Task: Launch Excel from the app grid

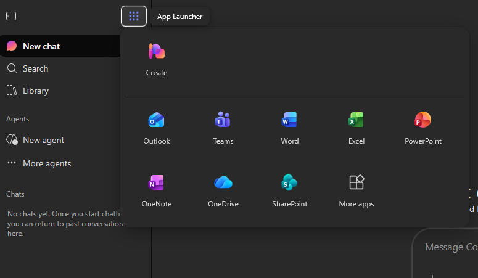Action: [356, 128]
